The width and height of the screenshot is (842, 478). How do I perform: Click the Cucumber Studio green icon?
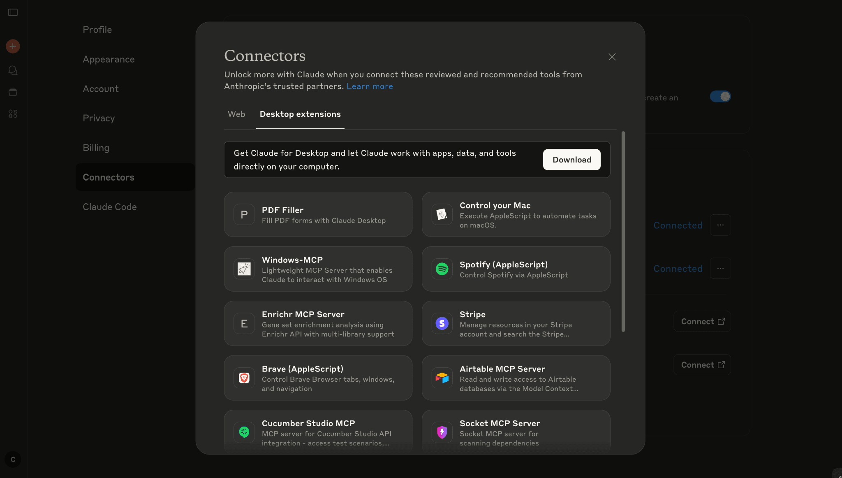pyautogui.click(x=244, y=432)
